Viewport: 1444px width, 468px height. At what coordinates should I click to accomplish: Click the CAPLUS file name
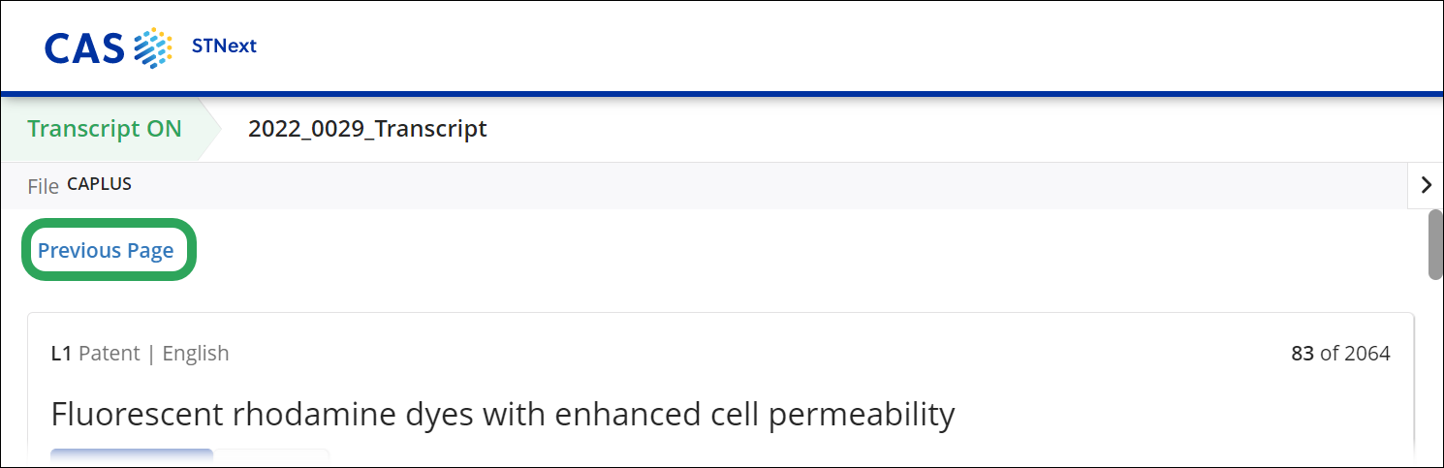99,184
